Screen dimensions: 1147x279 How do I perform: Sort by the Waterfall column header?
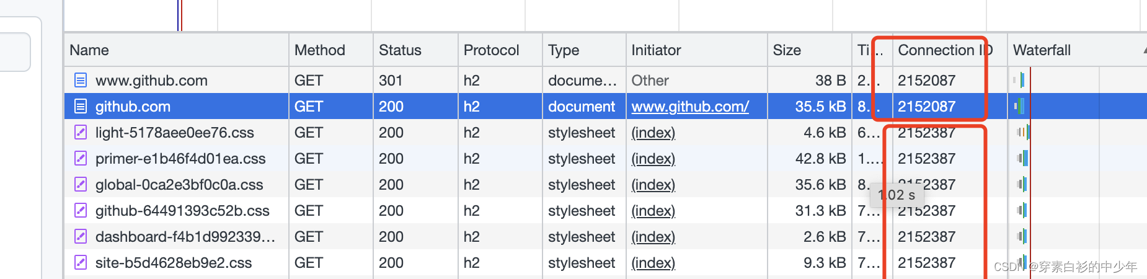(x=1042, y=50)
